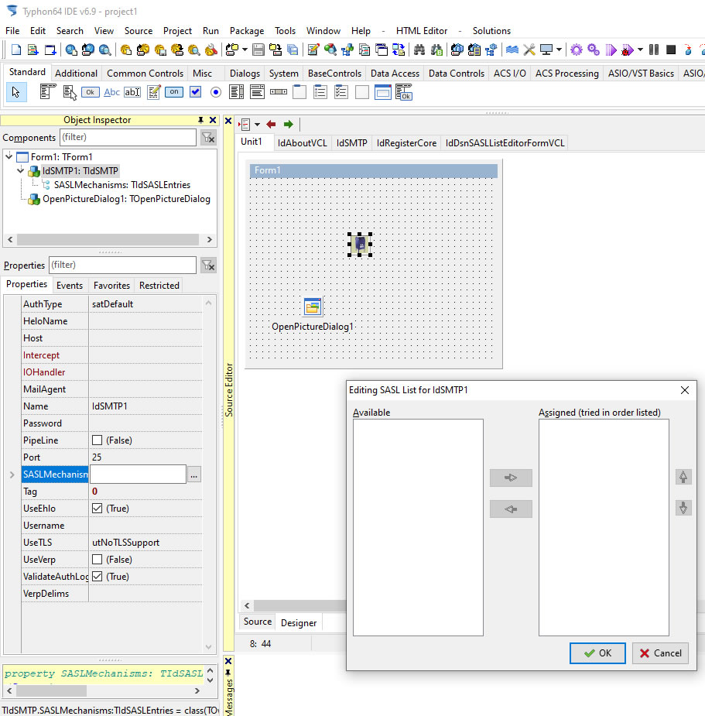The width and height of the screenshot is (705, 716).
Task: Toggle the ValidateAuthLoginCapability checkbox
Action: point(98,576)
